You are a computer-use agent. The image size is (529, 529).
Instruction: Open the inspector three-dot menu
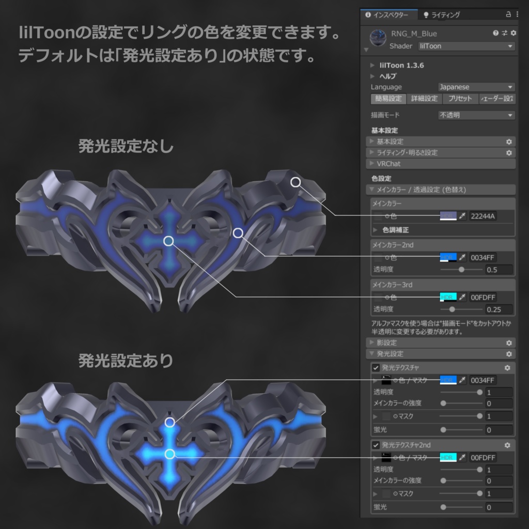click(517, 14)
